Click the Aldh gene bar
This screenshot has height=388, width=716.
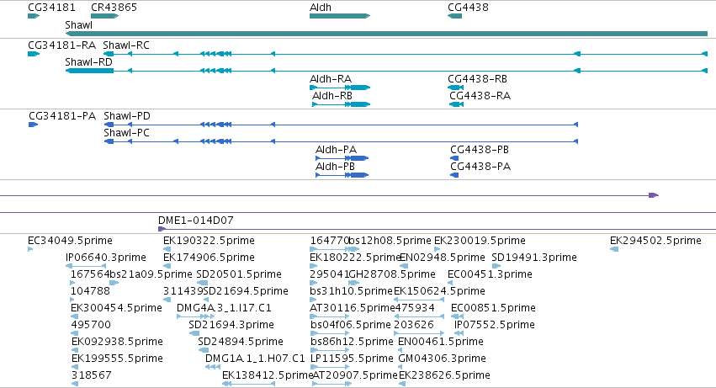(x=340, y=16)
